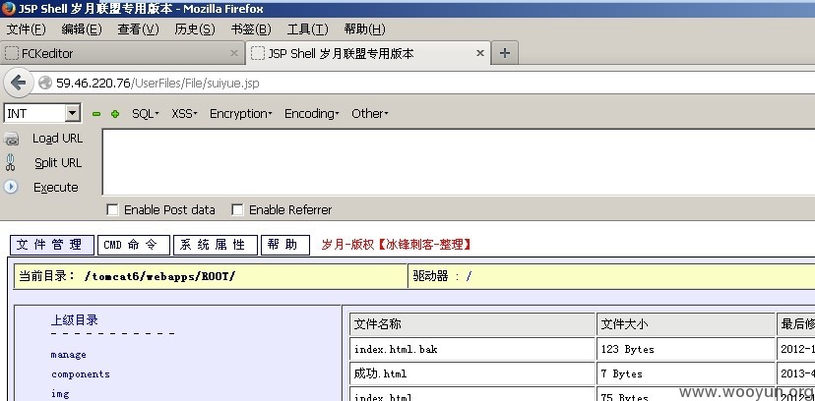Image resolution: width=815 pixels, height=401 pixels.
Task: Expand the XSS menu in HackBar
Action: 184,114
